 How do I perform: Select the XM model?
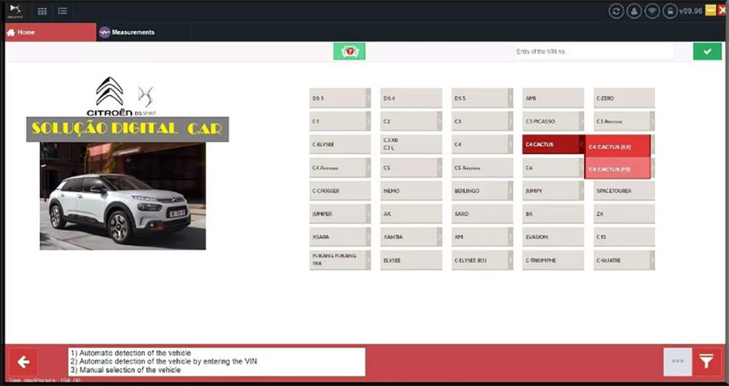click(x=482, y=237)
